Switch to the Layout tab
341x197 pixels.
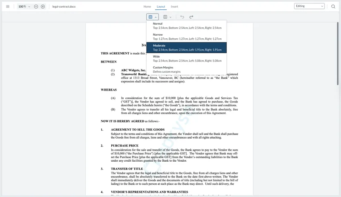coord(161,6)
